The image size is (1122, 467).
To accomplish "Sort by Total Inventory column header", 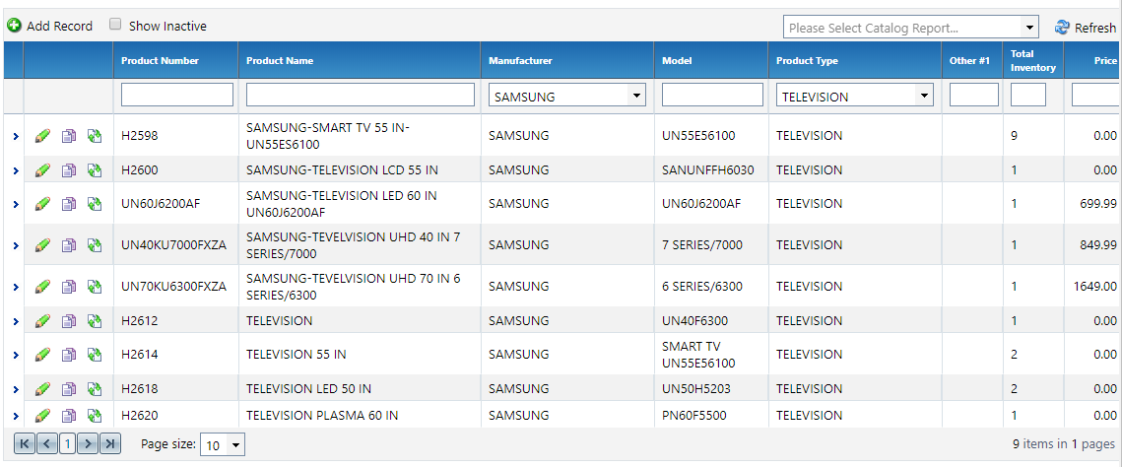I will pos(1032,61).
